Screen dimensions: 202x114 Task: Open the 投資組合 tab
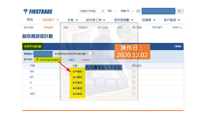click(83, 28)
